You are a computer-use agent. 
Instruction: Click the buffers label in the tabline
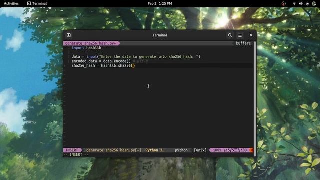tap(243, 43)
